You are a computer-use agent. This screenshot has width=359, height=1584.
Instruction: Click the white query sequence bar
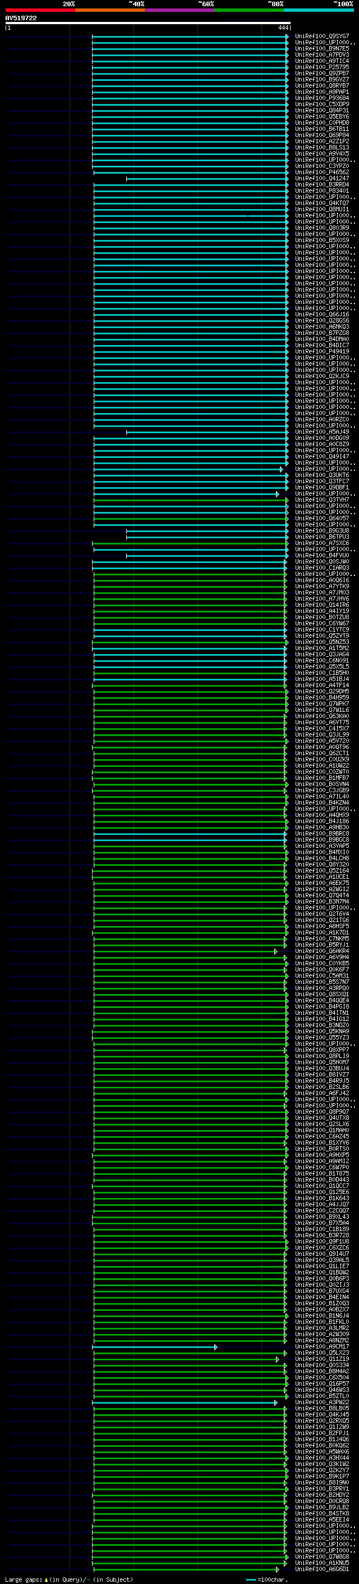[148, 24]
